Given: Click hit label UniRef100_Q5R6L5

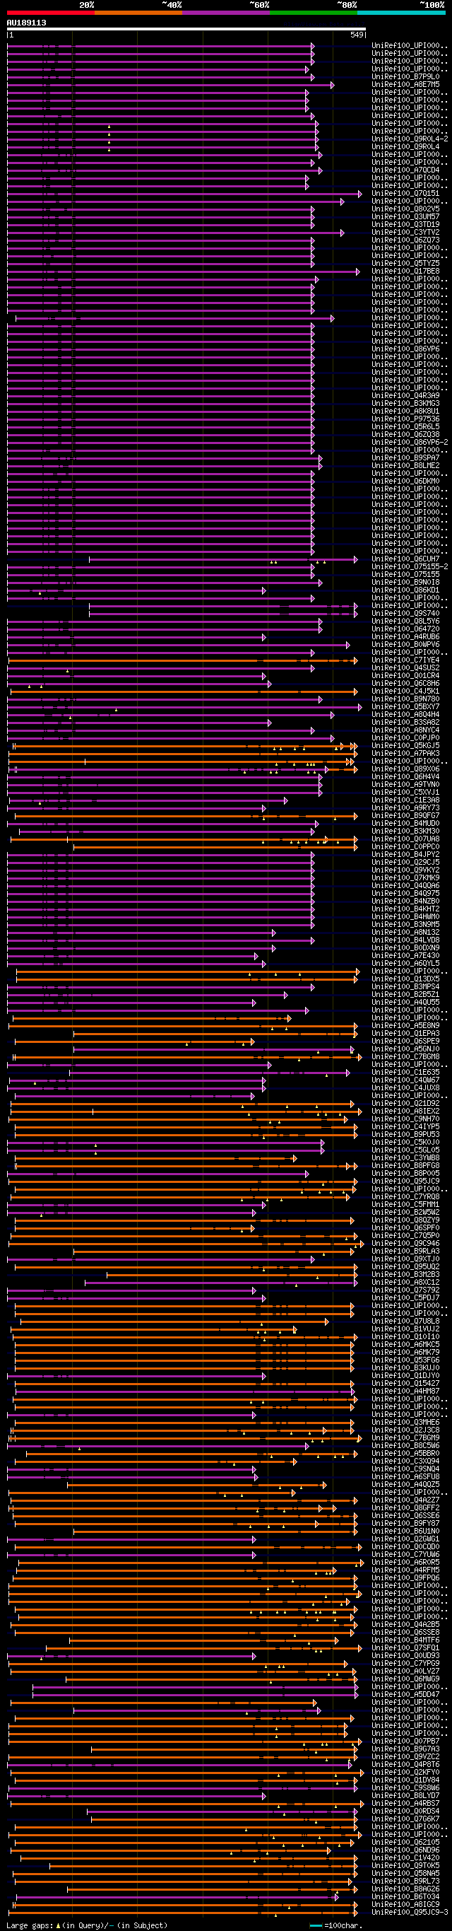Looking at the screenshot, I should (x=405, y=426).
